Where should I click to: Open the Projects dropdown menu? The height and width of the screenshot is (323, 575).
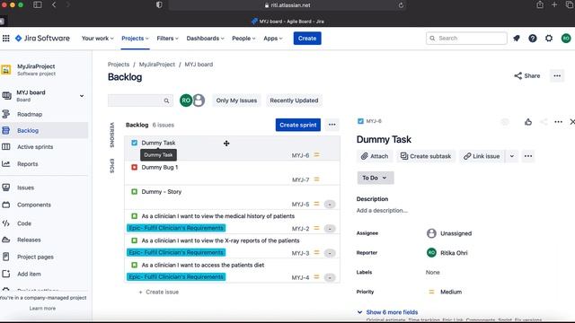click(135, 38)
